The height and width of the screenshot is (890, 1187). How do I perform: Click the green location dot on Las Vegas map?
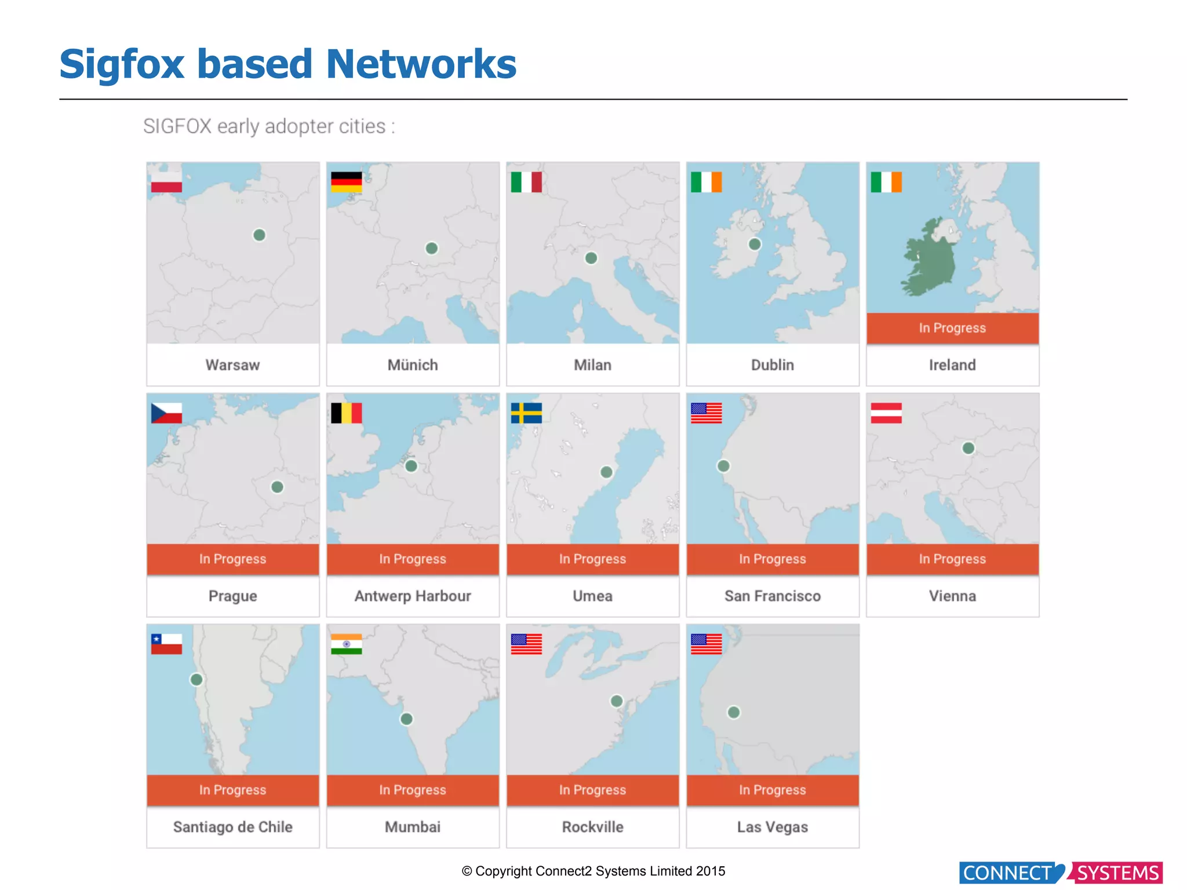click(734, 712)
